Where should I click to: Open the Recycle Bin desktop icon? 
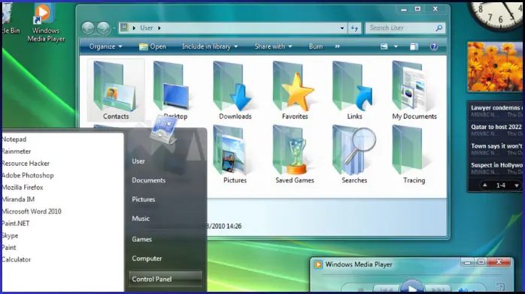pyautogui.click(x=10, y=19)
